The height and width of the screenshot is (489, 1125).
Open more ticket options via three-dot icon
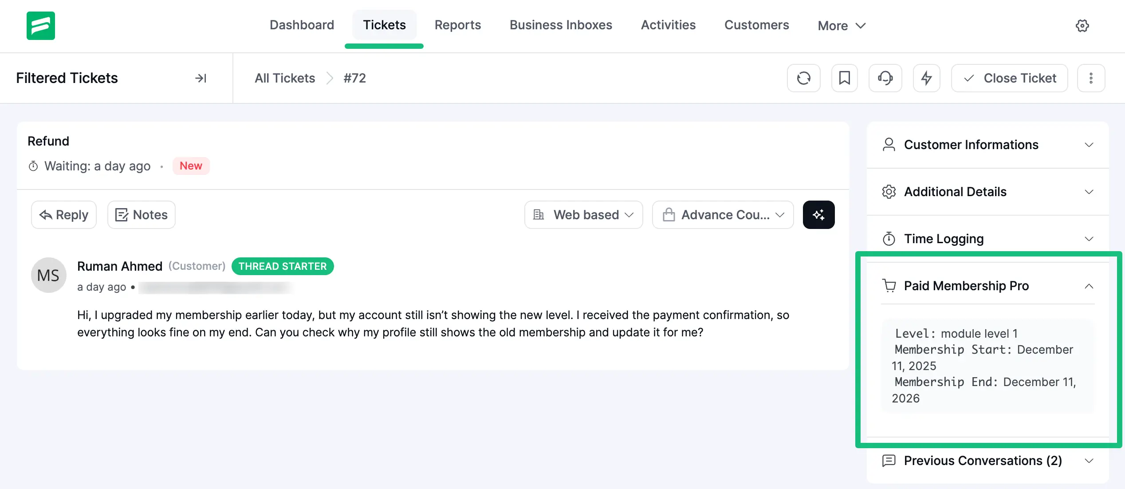click(1091, 78)
